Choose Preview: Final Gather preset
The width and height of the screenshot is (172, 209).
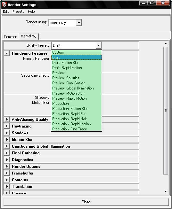point(77,83)
